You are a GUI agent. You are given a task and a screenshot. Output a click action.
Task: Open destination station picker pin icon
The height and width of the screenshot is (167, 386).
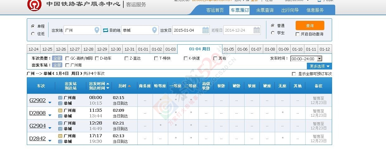[x=155, y=30]
